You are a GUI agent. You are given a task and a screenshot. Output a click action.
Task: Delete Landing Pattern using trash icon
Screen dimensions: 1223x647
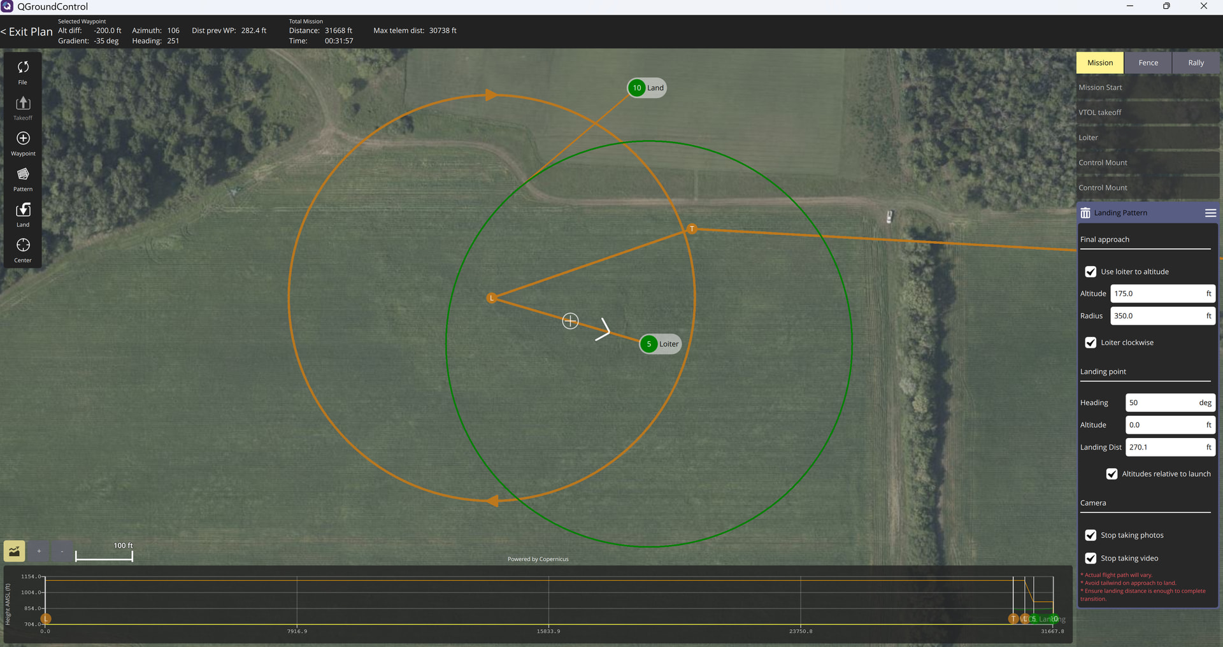(x=1085, y=213)
